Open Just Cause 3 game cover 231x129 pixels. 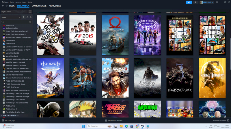point(115,78)
